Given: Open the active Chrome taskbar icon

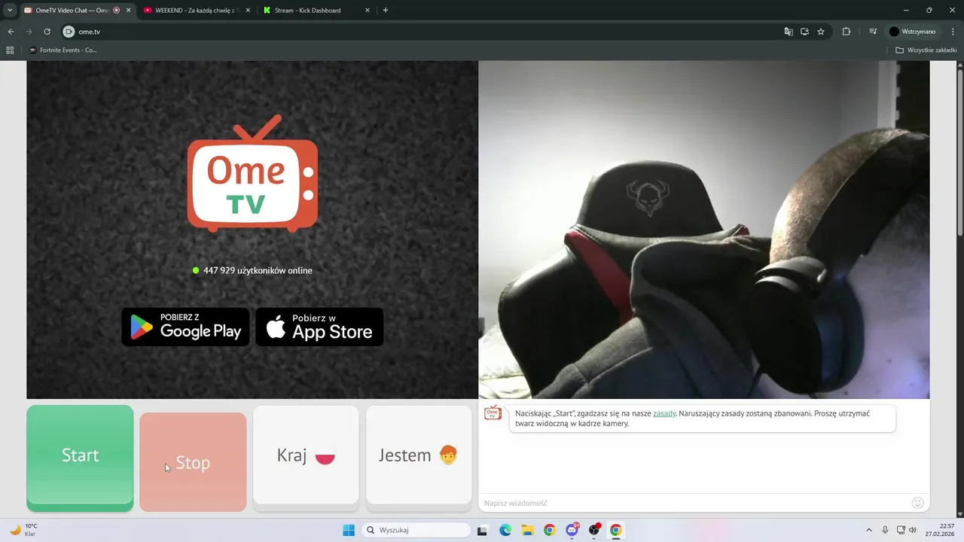Looking at the screenshot, I should 616,530.
